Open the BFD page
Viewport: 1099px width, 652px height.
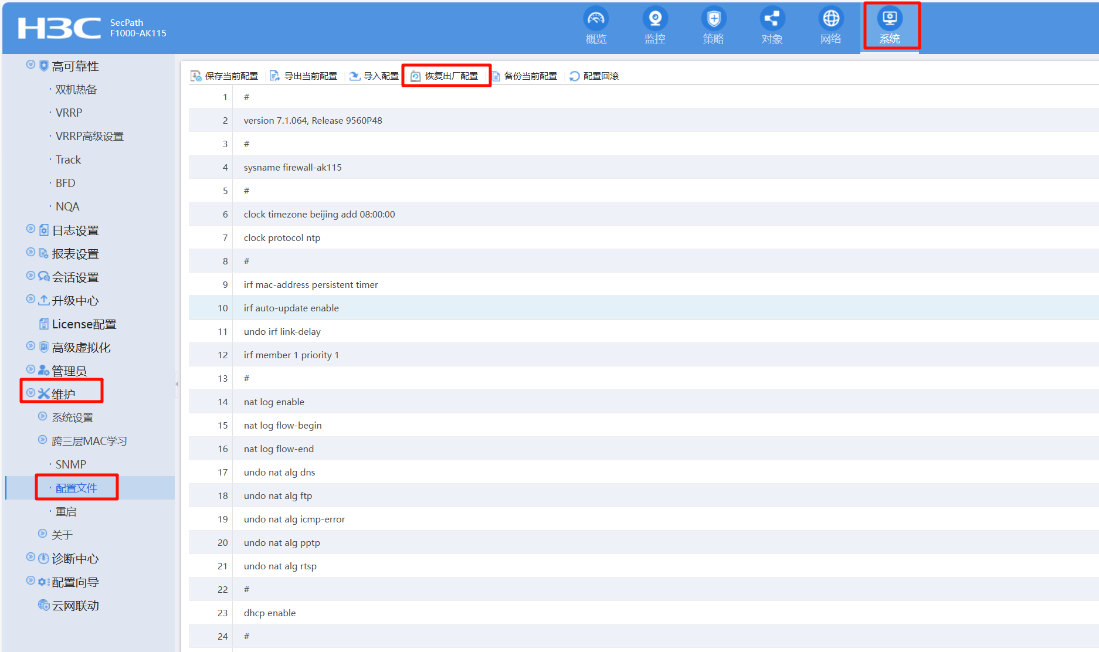coord(66,183)
